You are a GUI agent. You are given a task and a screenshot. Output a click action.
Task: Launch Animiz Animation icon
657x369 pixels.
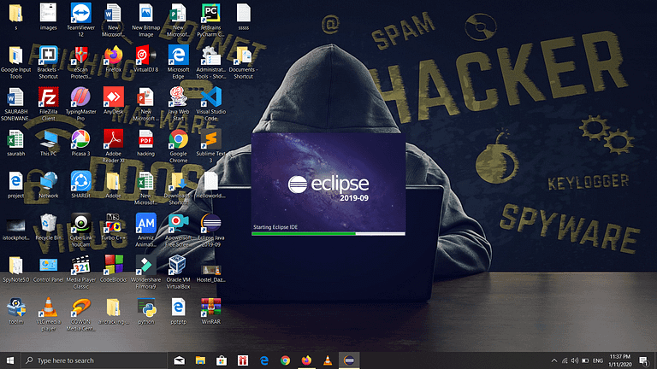tap(145, 230)
